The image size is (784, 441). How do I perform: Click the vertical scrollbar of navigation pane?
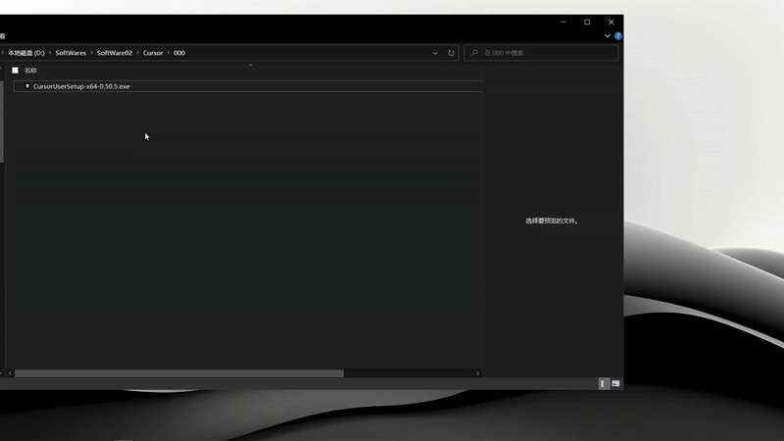(2, 122)
